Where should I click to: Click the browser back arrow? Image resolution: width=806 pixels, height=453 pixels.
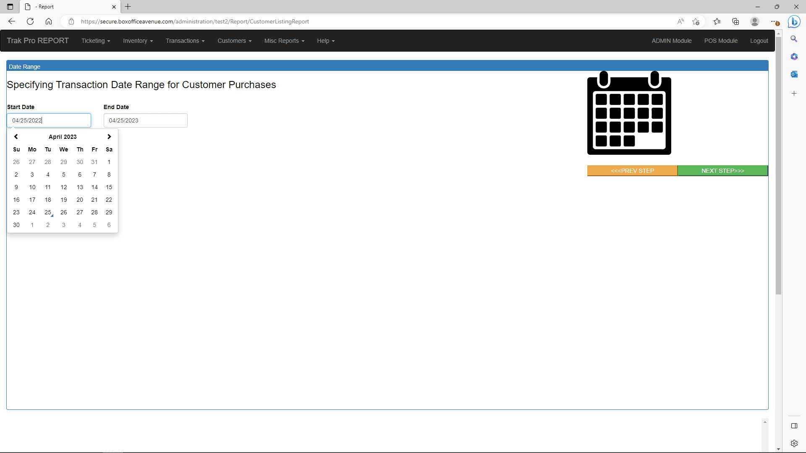click(x=12, y=21)
